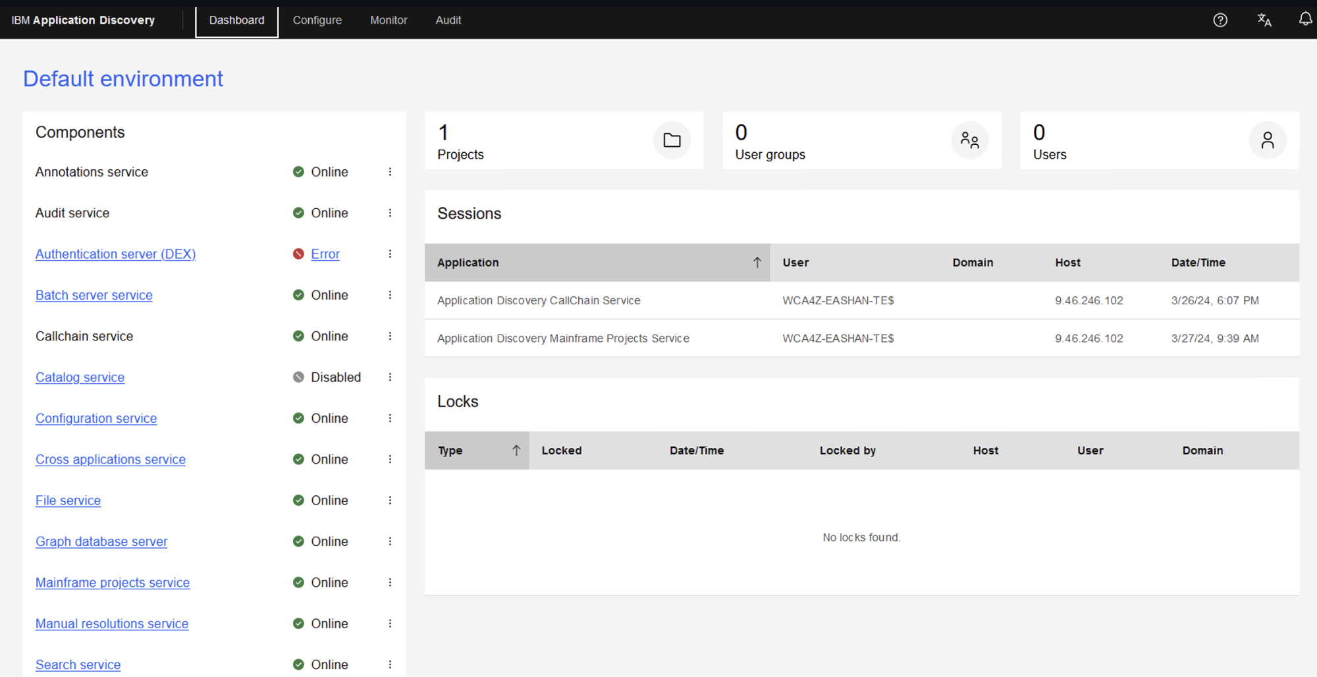Select the Application Discovery Mainframe Projects Service row
1317x677 pixels.
pyautogui.click(x=862, y=338)
